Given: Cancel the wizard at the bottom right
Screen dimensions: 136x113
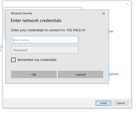Looking at the screenshot, I should pos(121,103).
